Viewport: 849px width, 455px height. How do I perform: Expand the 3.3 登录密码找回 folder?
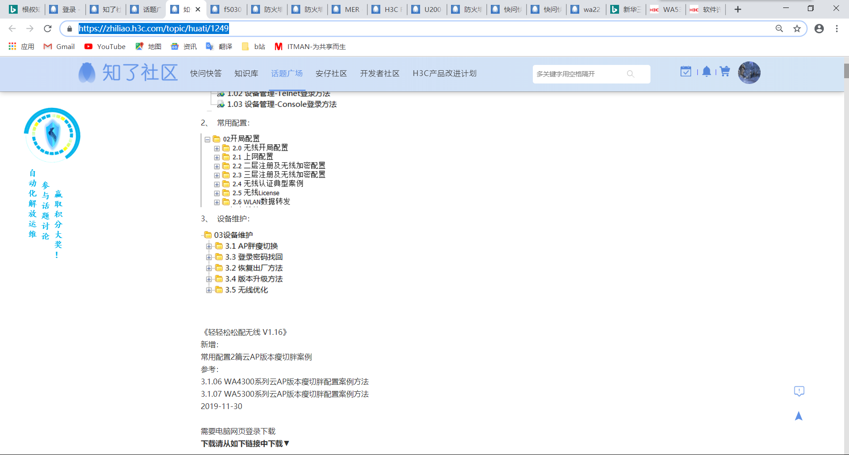(209, 257)
